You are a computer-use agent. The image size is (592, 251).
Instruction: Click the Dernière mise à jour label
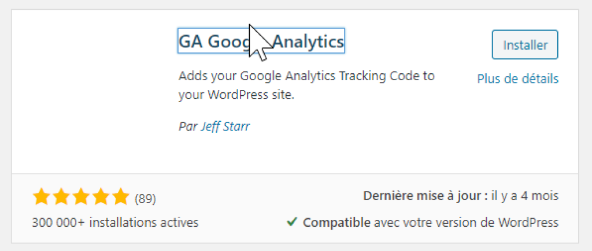(x=425, y=196)
